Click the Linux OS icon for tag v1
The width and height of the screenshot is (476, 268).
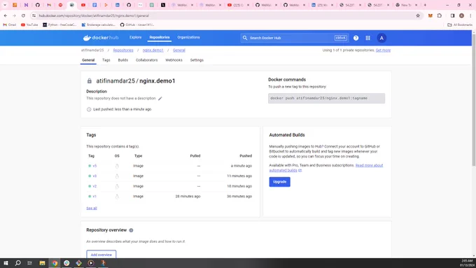(117, 197)
